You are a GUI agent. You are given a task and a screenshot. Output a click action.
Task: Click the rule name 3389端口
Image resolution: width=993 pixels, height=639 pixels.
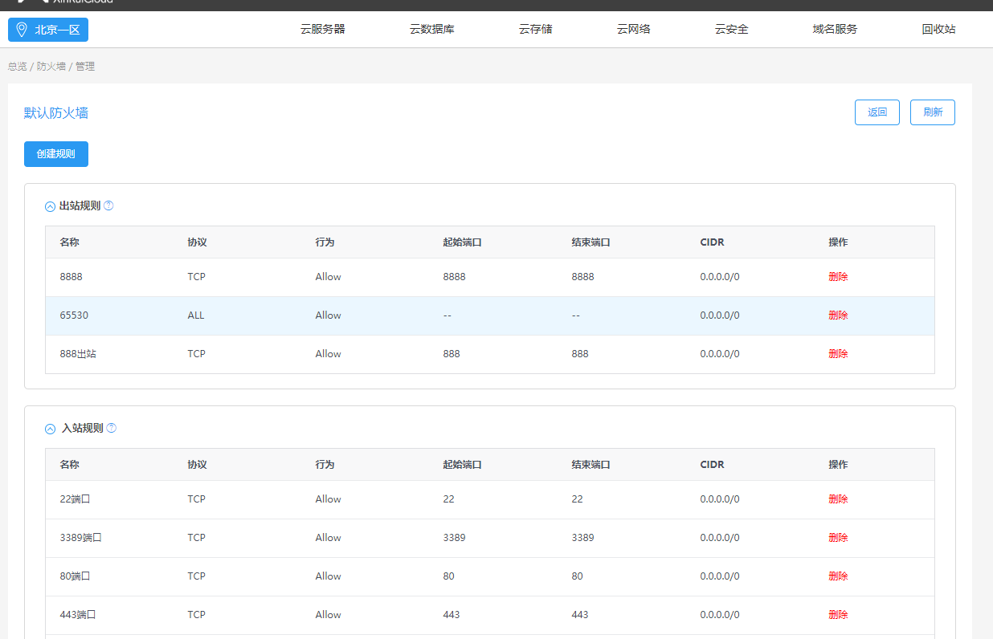(80, 538)
